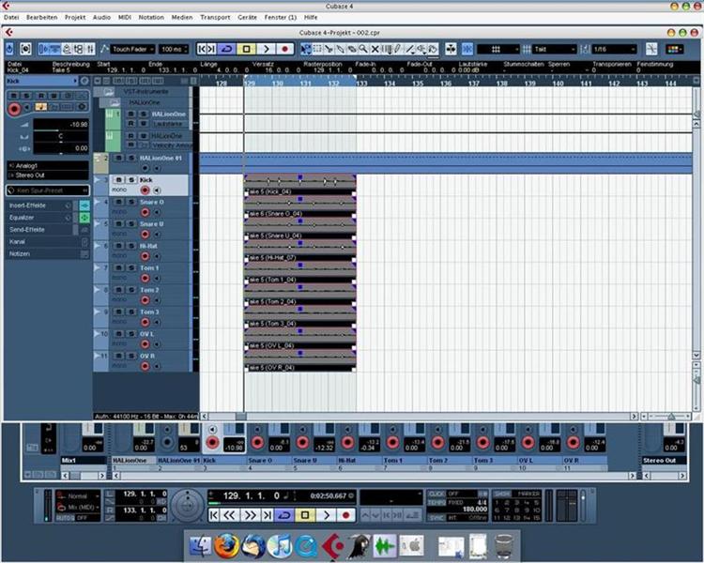Select the Erase tool

(352, 49)
